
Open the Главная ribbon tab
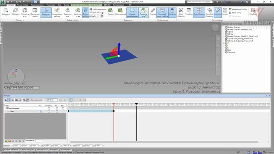pyautogui.click(x=11, y=5)
